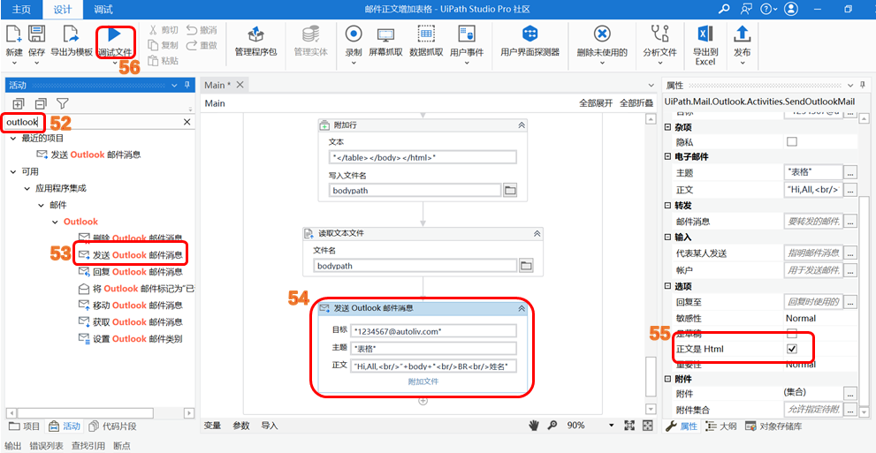Toggle the Private (隐私) checkbox
876x453 pixels.
[x=792, y=141]
